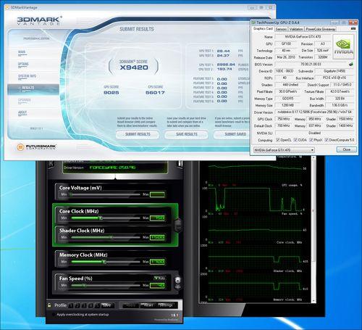Click the Apply button in Afterburner
This screenshot has width=362, height=330.
coord(130,305)
